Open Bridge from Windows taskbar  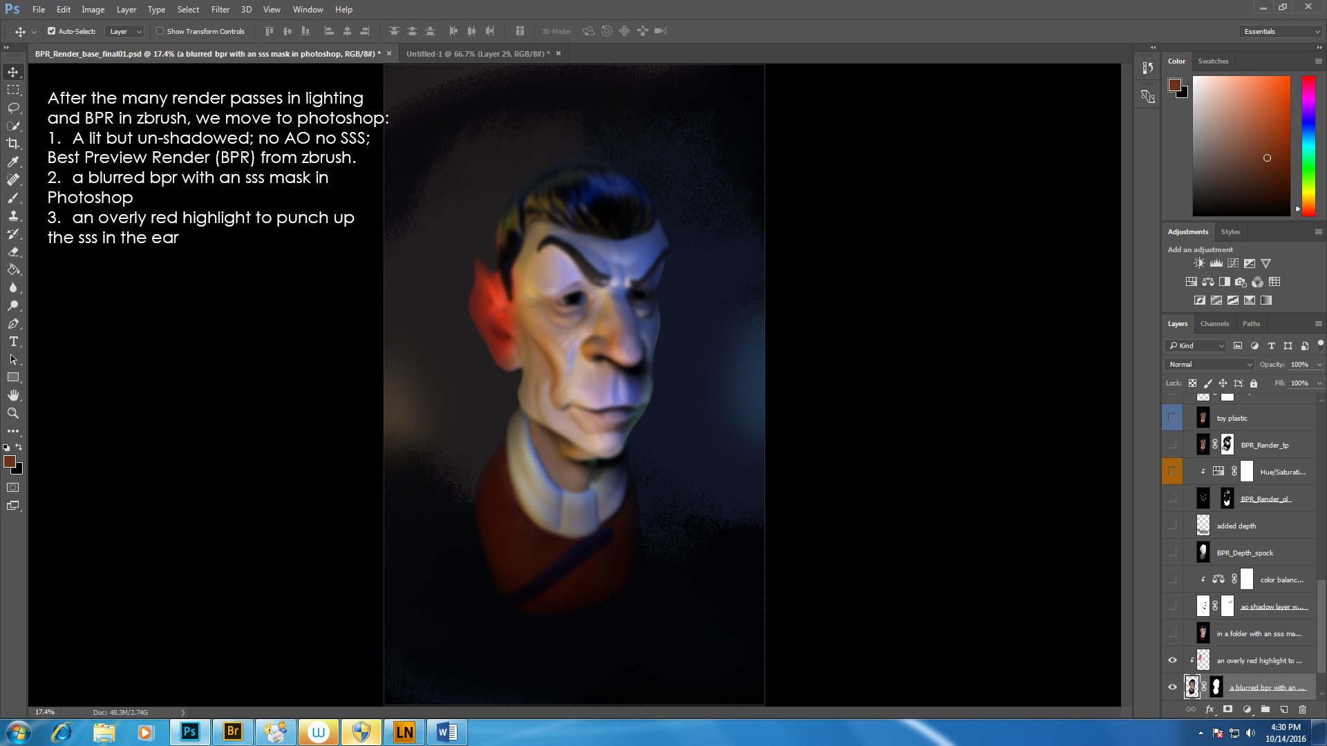pyautogui.click(x=233, y=731)
